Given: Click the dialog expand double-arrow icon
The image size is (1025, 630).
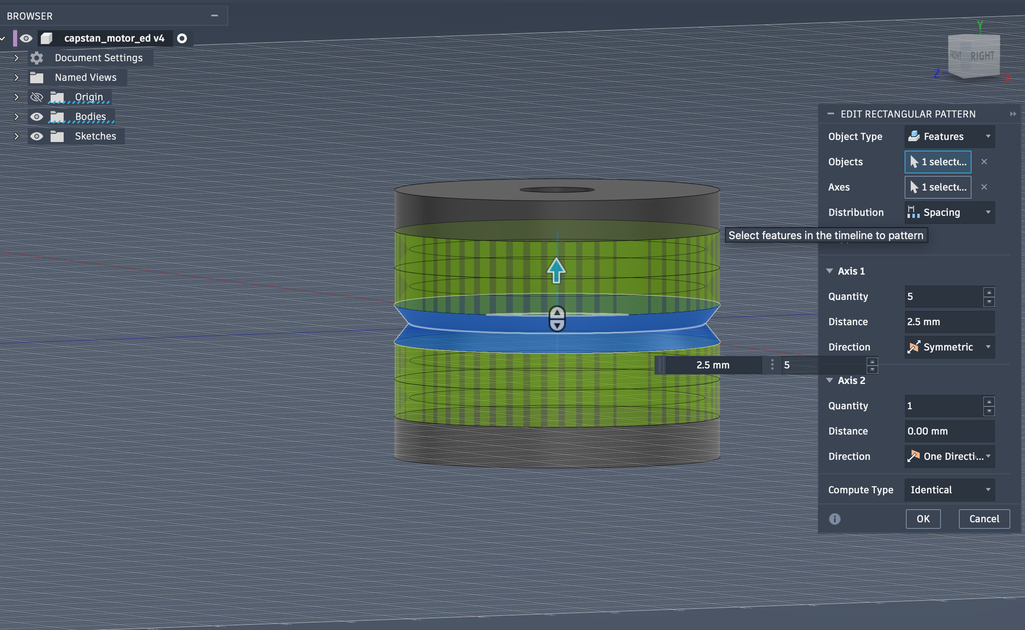Looking at the screenshot, I should click(x=1013, y=114).
